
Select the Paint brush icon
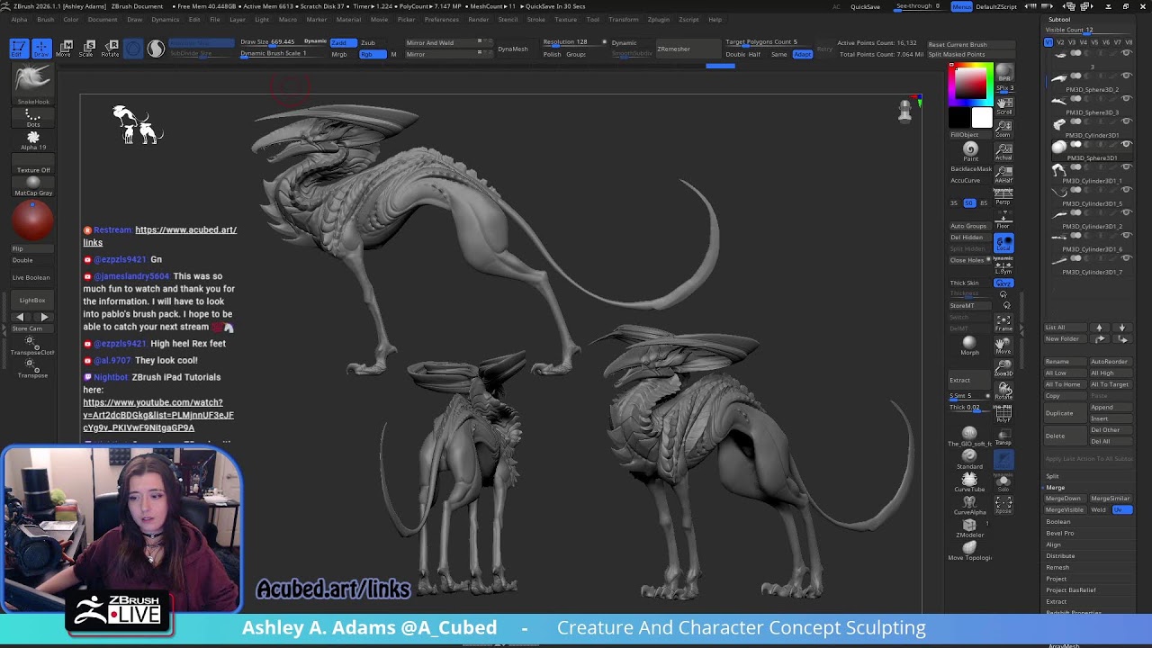coord(970,151)
